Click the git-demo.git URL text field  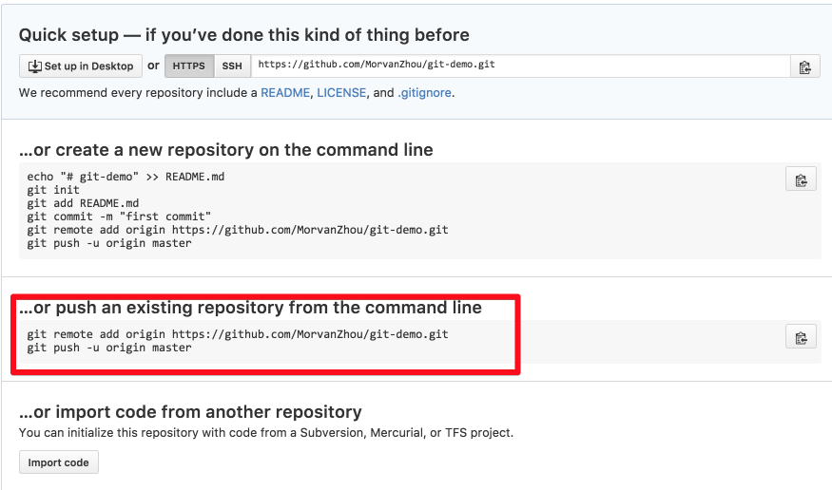coord(521,66)
